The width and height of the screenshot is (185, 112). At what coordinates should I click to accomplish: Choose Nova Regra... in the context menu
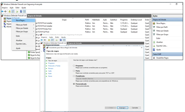point(24,20)
